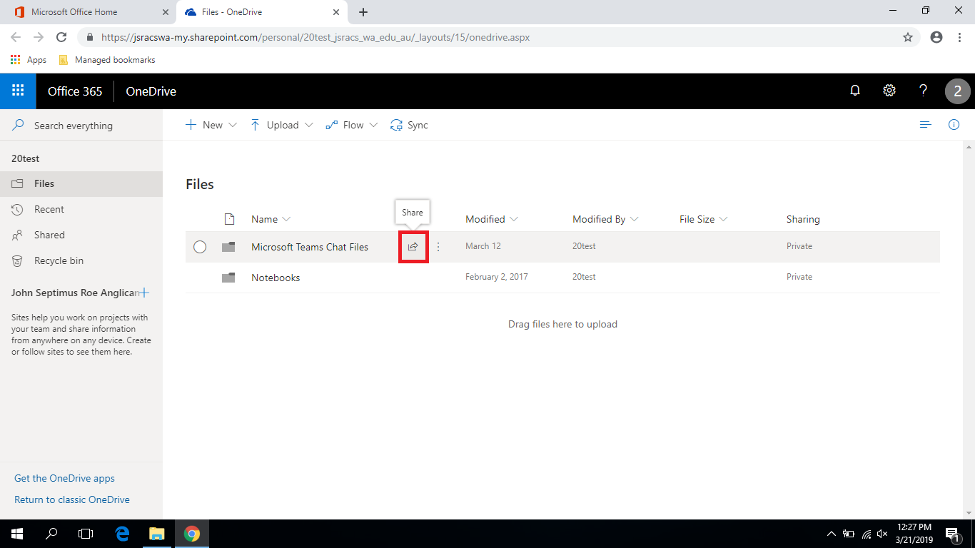975x548 pixels.
Task: Open the notifications bell
Action: coord(855,91)
